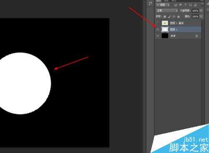
Task: Show the hidden top copy layer
Action: (158, 23)
